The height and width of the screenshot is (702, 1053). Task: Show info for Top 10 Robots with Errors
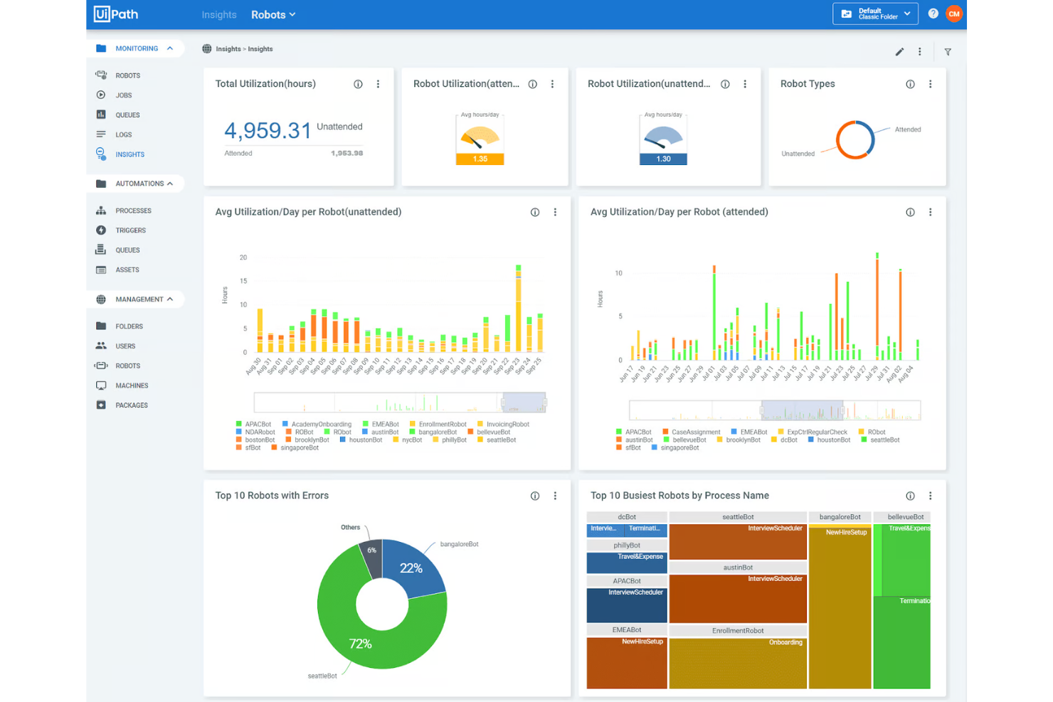[535, 496]
